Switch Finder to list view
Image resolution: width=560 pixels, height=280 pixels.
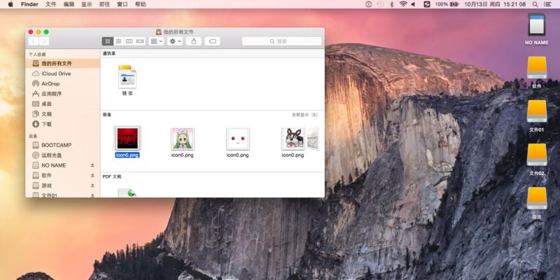[x=118, y=41]
